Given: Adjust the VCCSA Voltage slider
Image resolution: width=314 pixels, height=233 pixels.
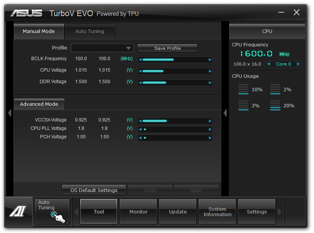Looking at the screenshot, I should coord(175,121).
